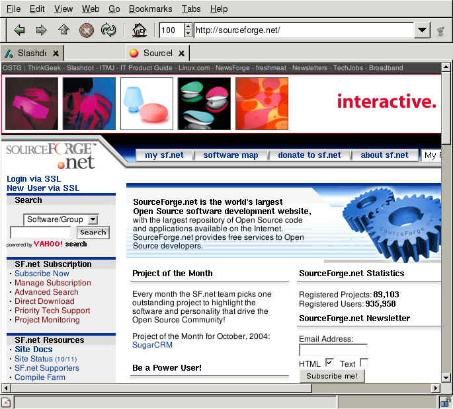Toggle the HTML newsletter checkbox
This screenshot has width=453, height=409.
click(329, 363)
